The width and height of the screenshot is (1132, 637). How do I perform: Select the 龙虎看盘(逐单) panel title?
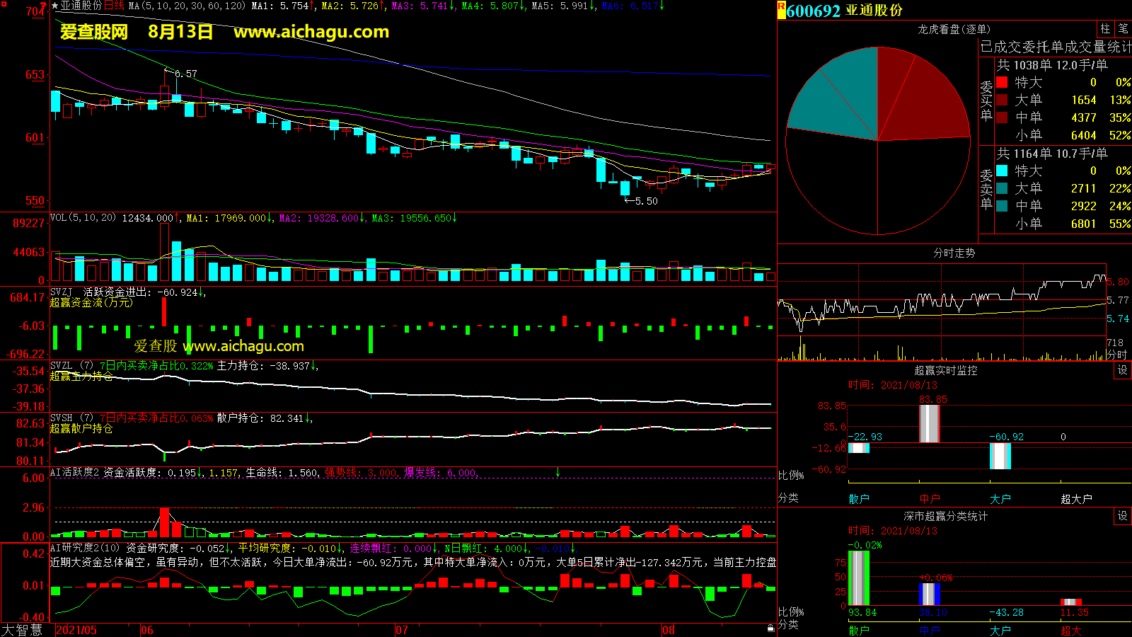[954, 29]
